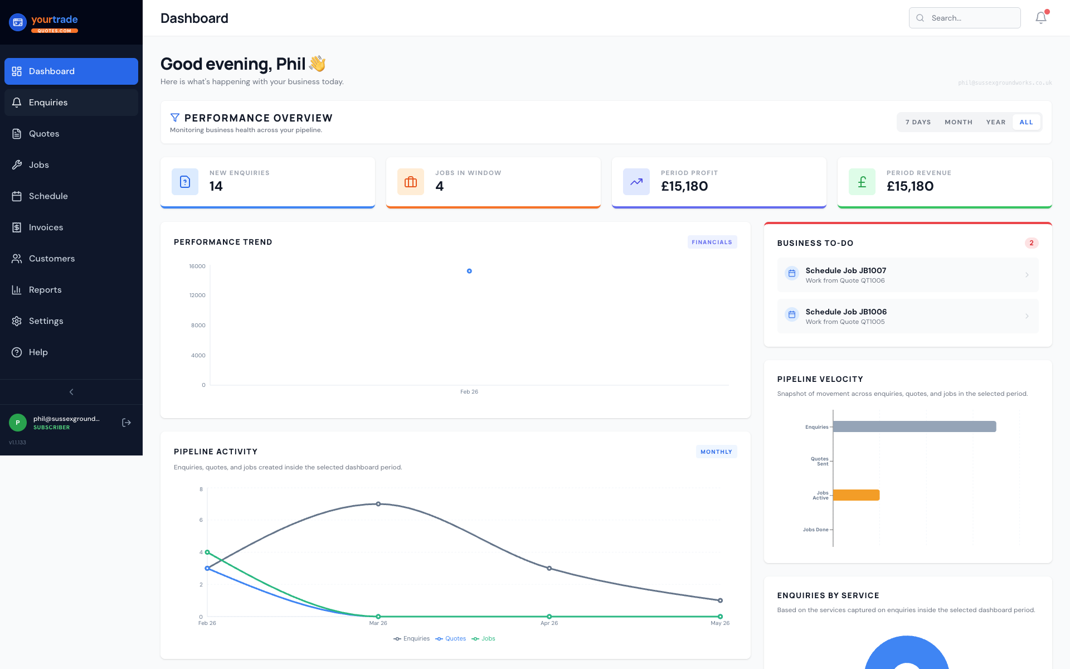Click the Business To-Do count badge 2

1032,243
